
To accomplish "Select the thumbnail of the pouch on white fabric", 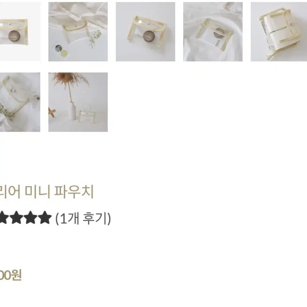I will pyautogui.click(x=213, y=32).
